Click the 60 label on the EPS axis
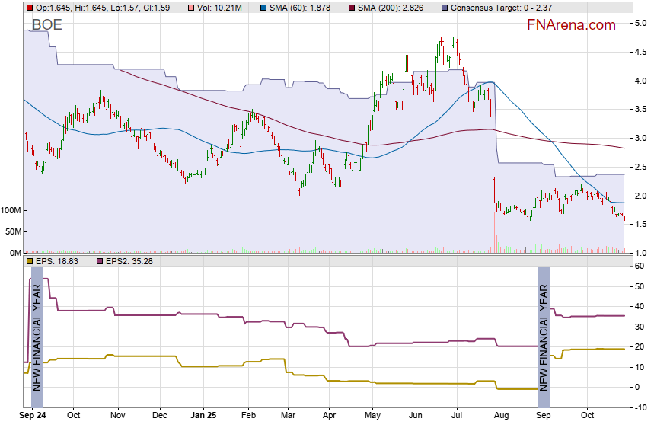654x431 pixels. coord(640,267)
